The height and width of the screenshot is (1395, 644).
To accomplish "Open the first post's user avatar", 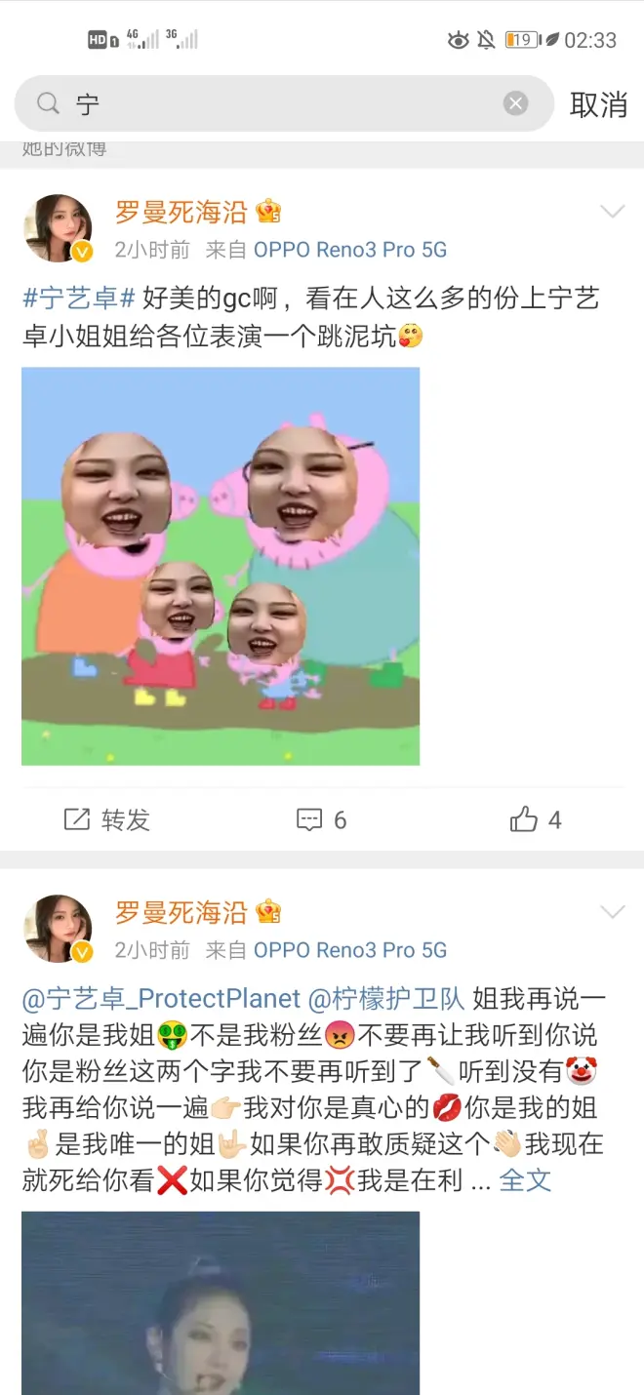I will [x=57, y=228].
